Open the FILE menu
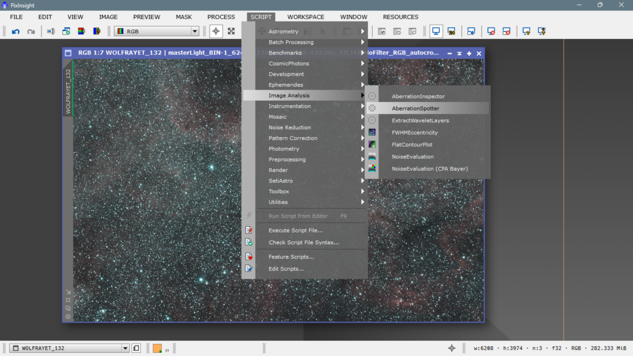The width and height of the screenshot is (633, 356). [16, 17]
